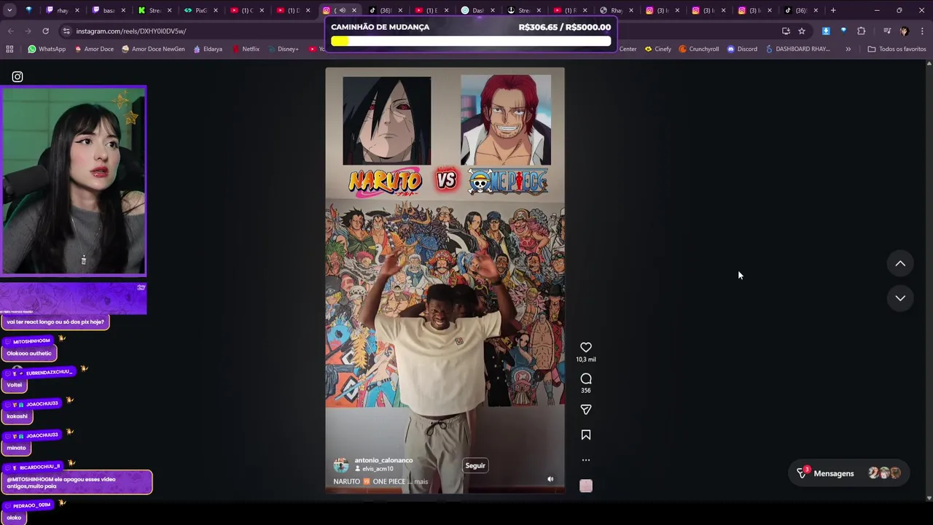This screenshot has height=525, width=933.
Task: Open the reel's three-dots more options
Action: click(586, 460)
